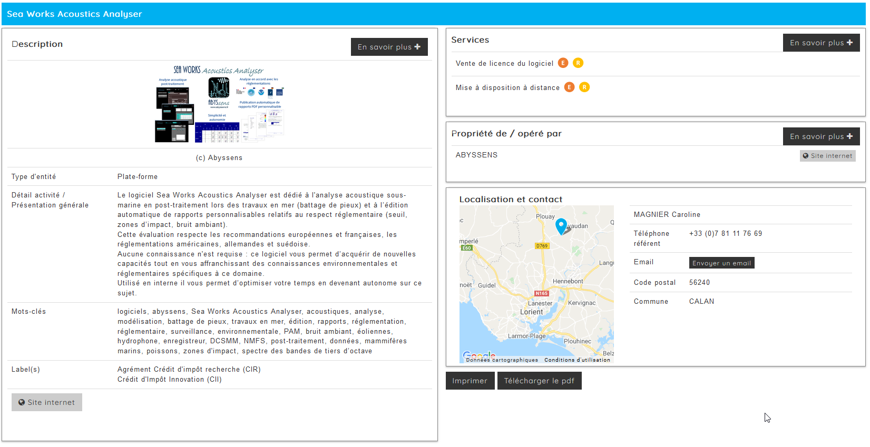
Task: Click Vente de licence du logiciel service
Action: tap(504, 63)
